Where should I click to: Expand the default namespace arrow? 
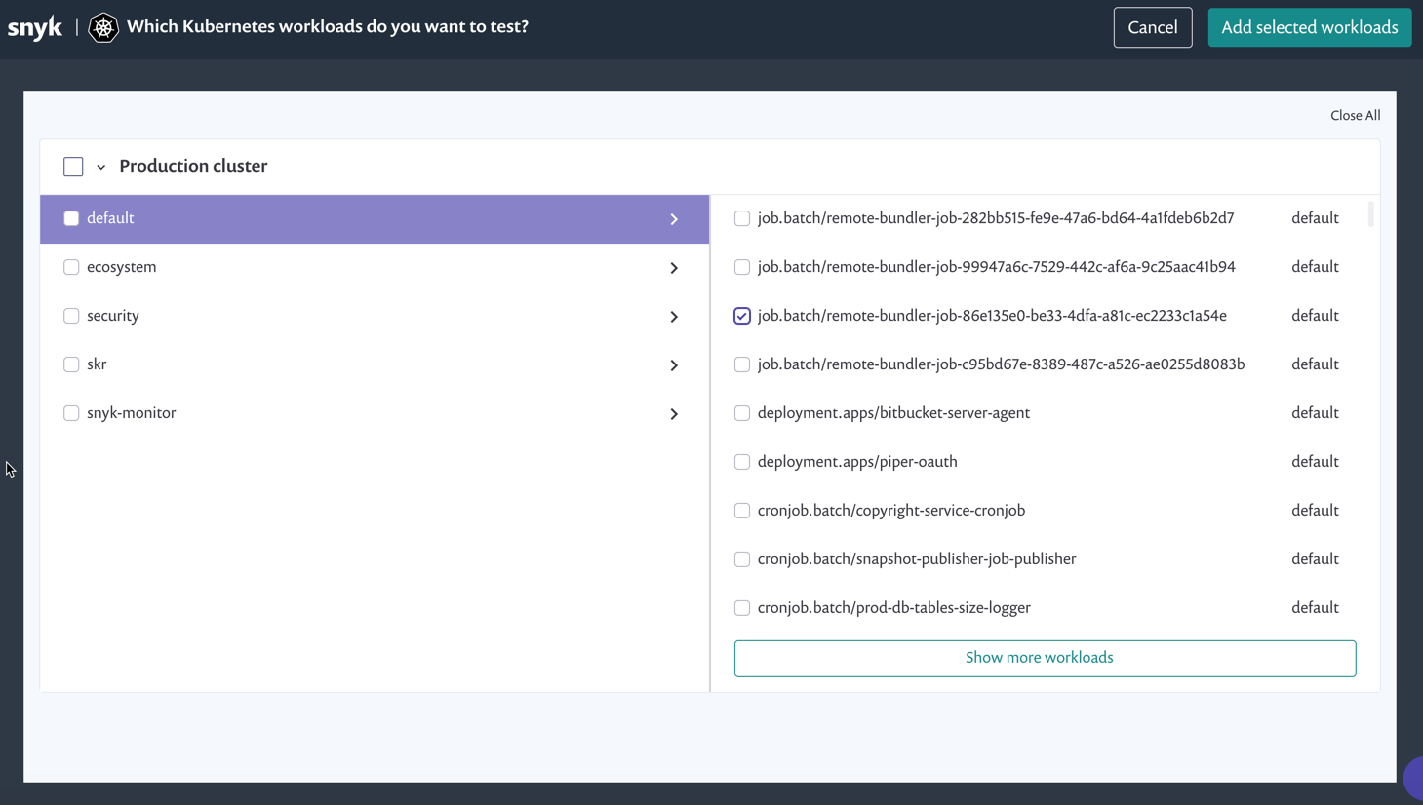pyautogui.click(x=674, y=219)
